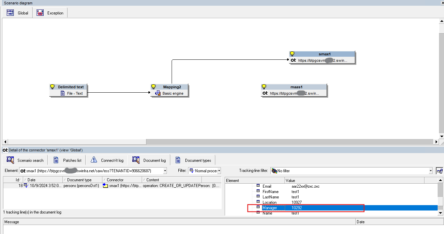
Task: Click the magnifier icon on Scenario search
Action: pos(9,160)
